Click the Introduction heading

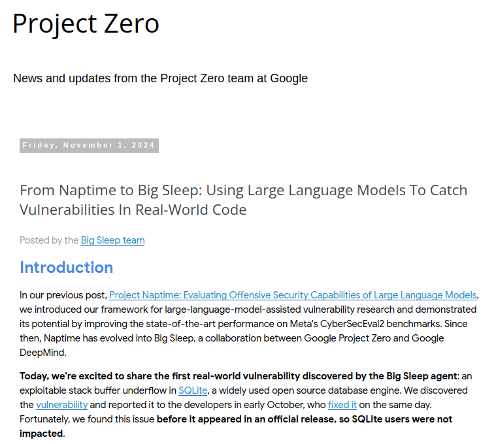[67, 268]
